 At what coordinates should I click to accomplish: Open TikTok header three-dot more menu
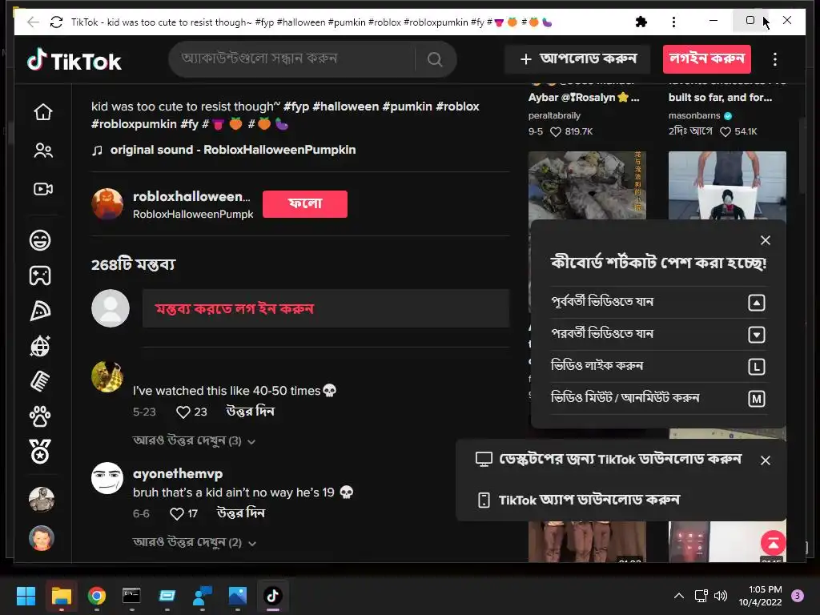(775, 59)
